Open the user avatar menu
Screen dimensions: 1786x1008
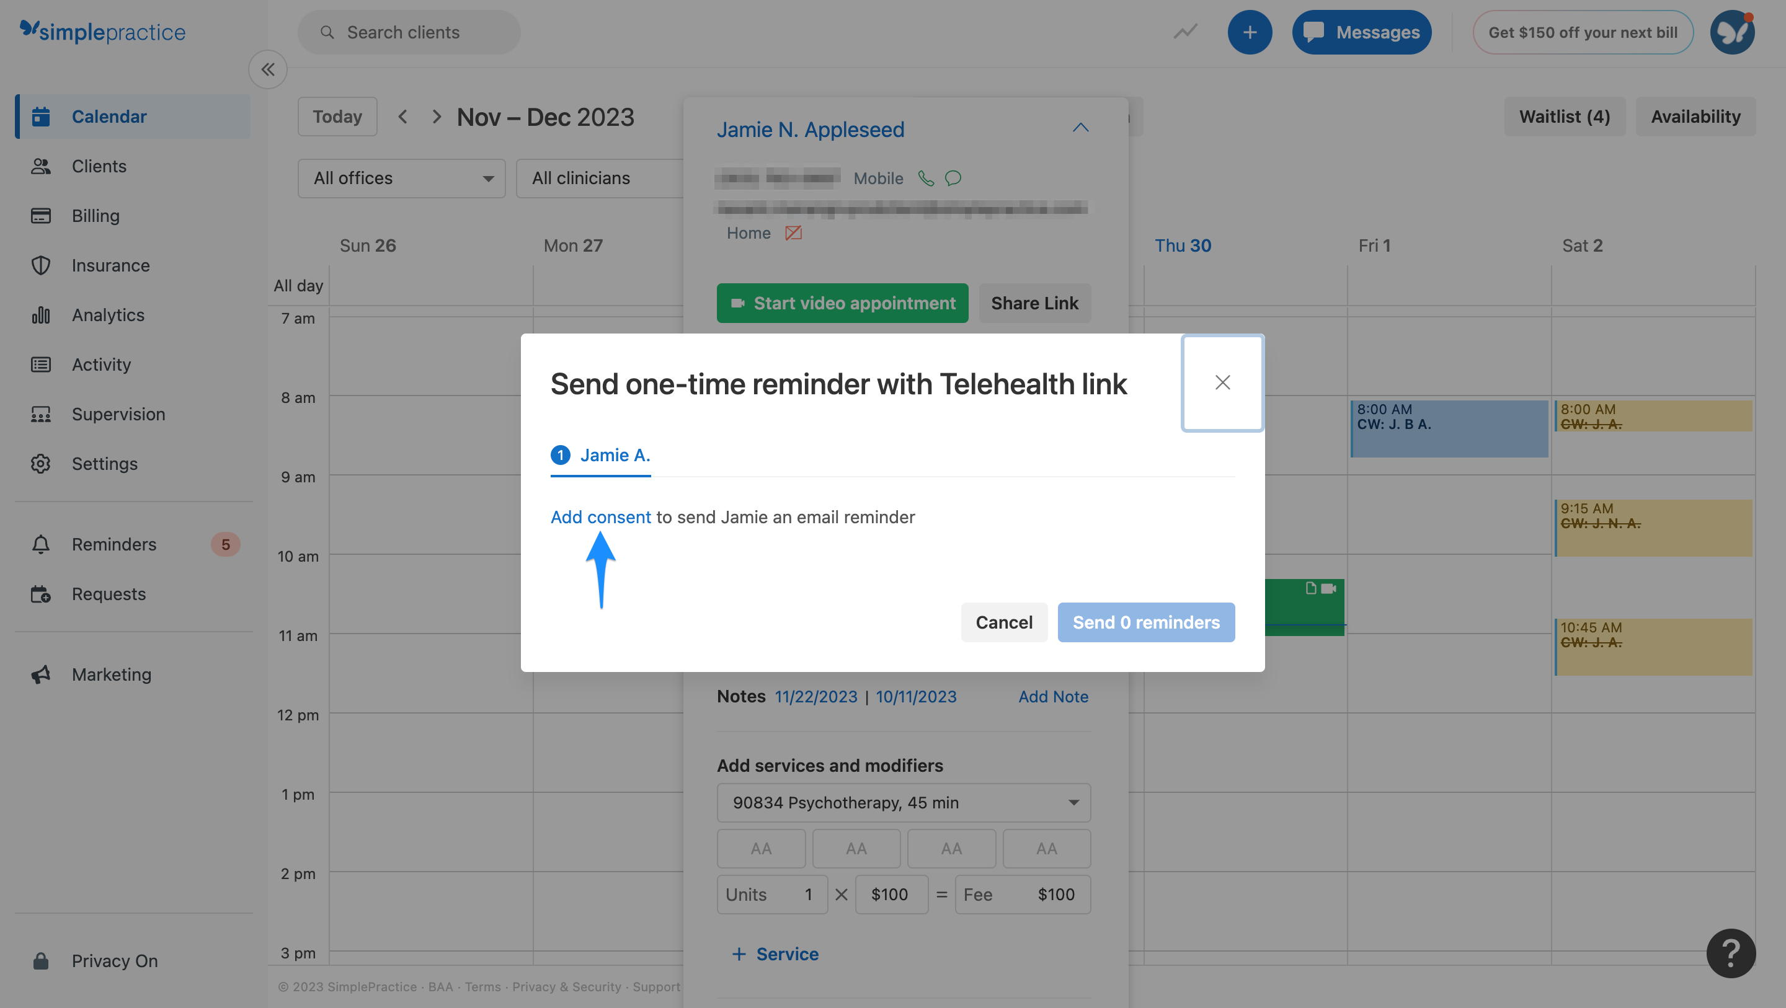(x=1732, y=32)
